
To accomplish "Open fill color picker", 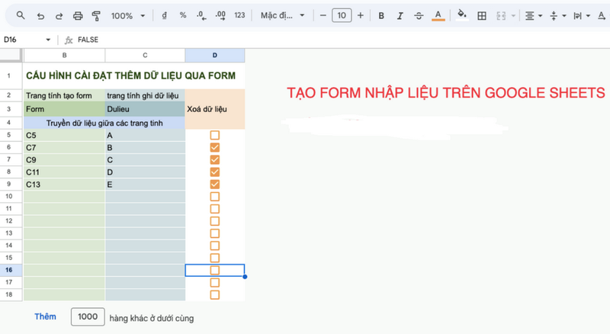I will (x=462, y=15).
